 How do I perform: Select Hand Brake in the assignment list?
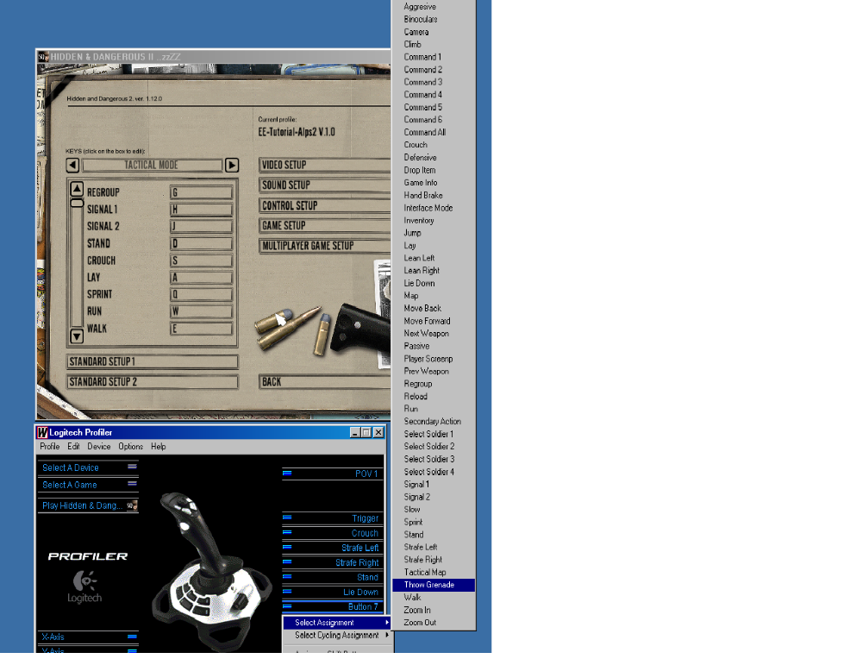[x=434, y=195]
